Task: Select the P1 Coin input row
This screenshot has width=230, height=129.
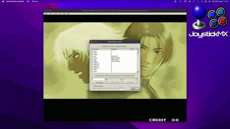Action: tap(114, 51)
